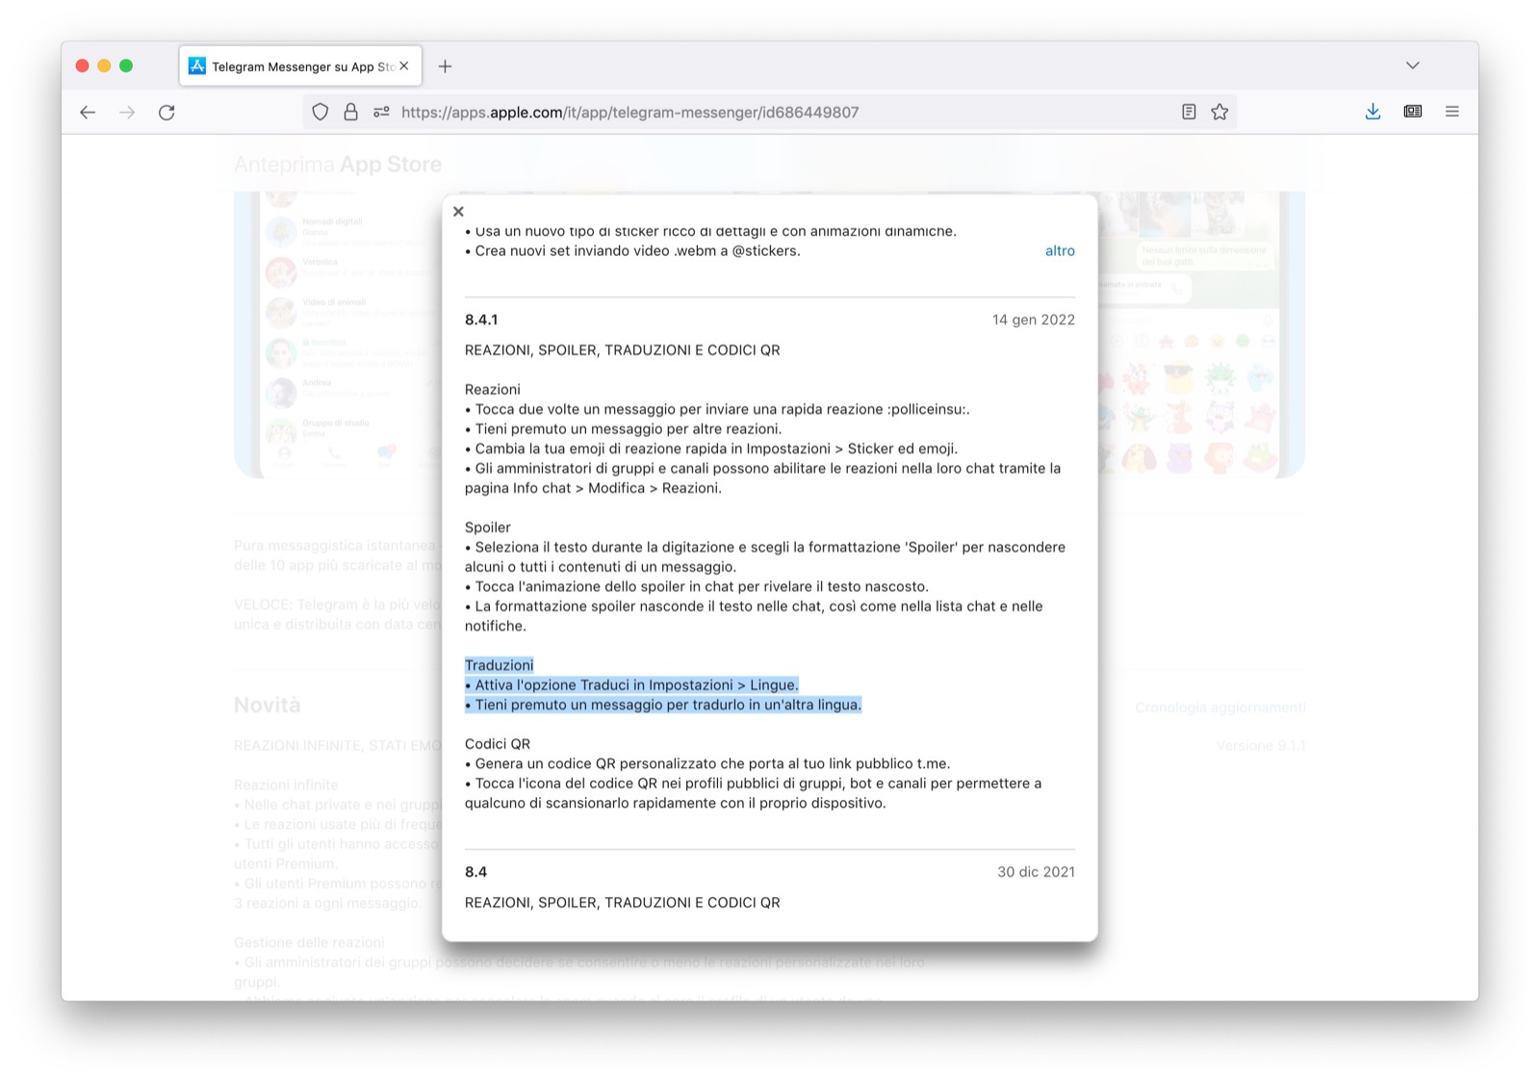Click the 'Anteprima App Store' header
The width and height of the screenshot is (1540, 1082).
tap(338, 165)
